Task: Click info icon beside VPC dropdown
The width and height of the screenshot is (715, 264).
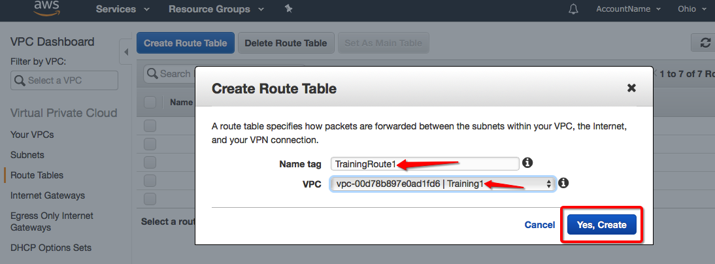Action: (x=563, y=183)
